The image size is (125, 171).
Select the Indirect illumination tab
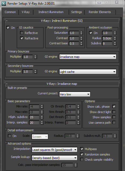(x=51, y=12)
